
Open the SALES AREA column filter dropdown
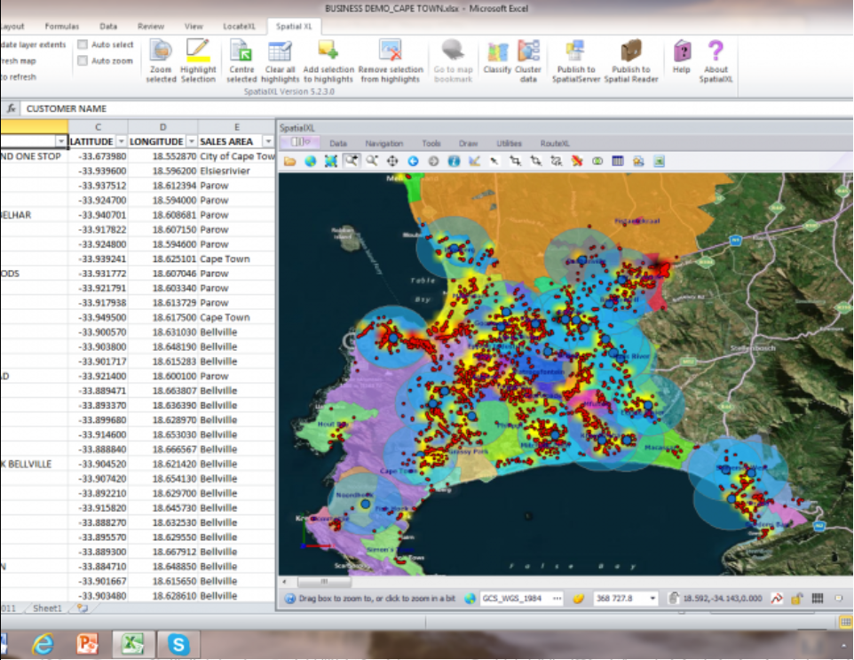[268, 141]
